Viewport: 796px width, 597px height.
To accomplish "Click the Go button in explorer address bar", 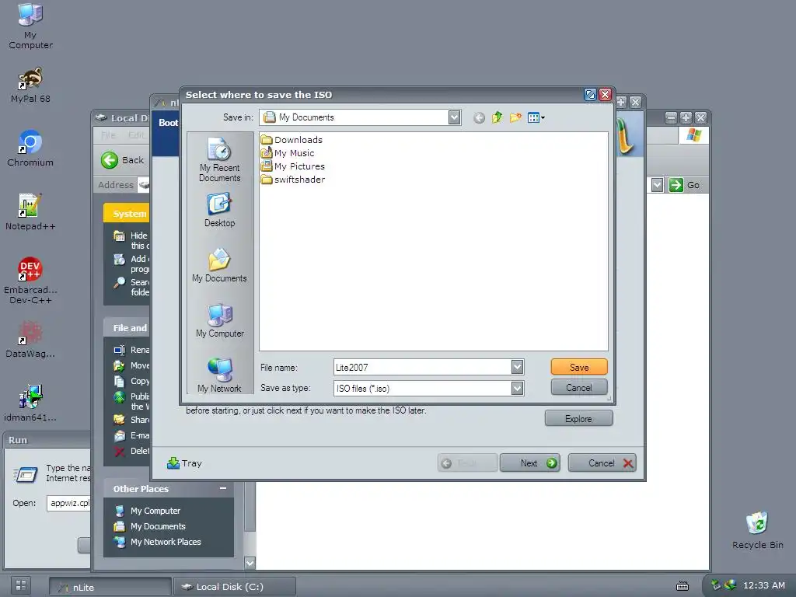I will (x=684, y=185).
